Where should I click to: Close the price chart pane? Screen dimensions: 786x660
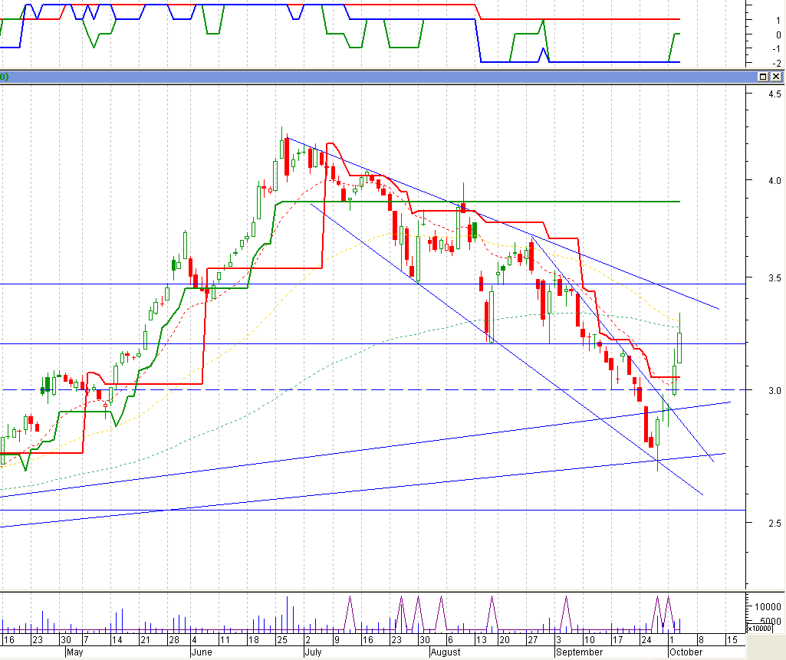click(x=776, y=77)
